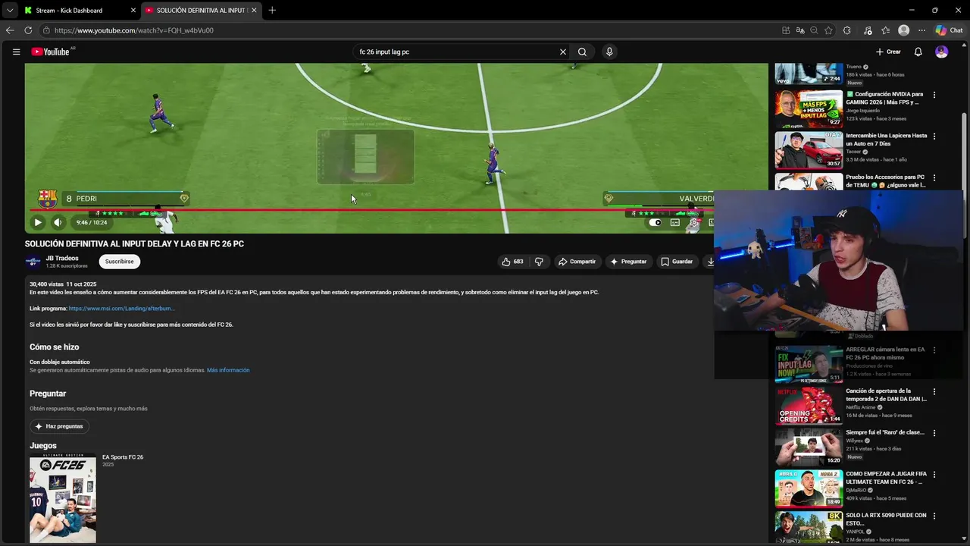Screen dimensions: 970x546
Task: Open more options for Configuración NVIDIA video
Action: point(934,95)
